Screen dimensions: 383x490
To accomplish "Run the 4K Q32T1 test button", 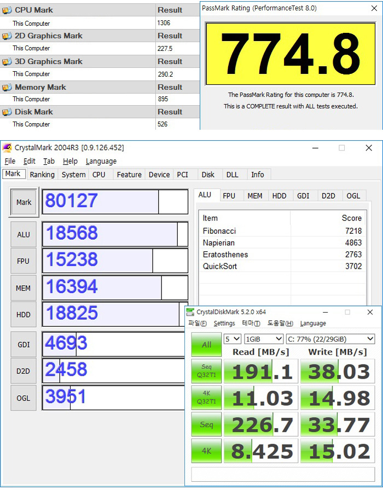I will point(206,397).
